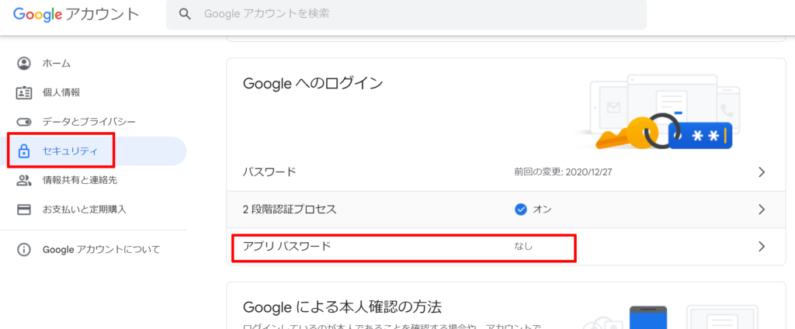Image resolution: width=795 pixels, height=329 pixels.
Task: Click the blue checkmark beside オン
Action: (520, 209)
